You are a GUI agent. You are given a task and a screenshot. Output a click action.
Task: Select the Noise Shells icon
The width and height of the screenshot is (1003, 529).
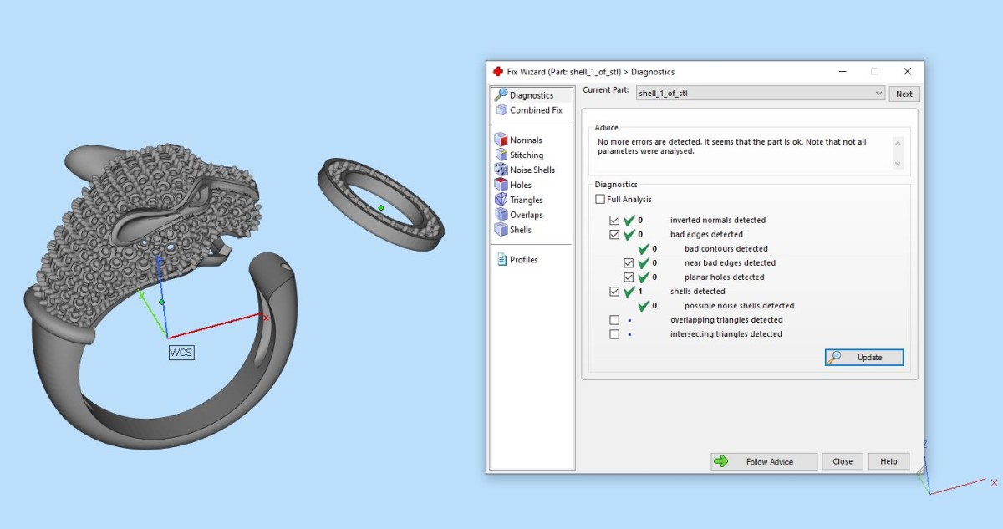point(501,170)
